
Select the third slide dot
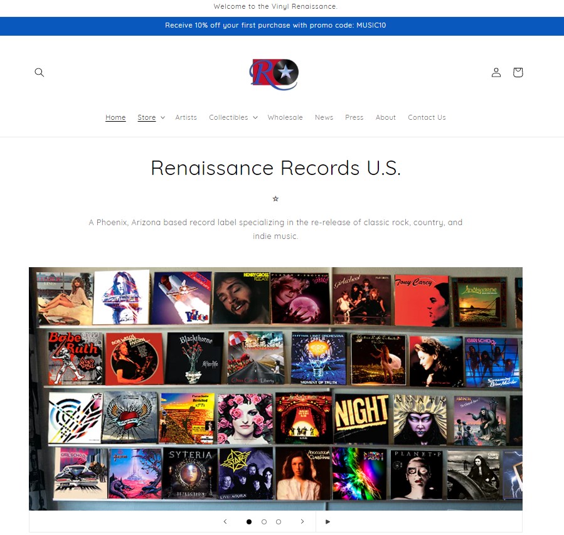pos(279,522)
